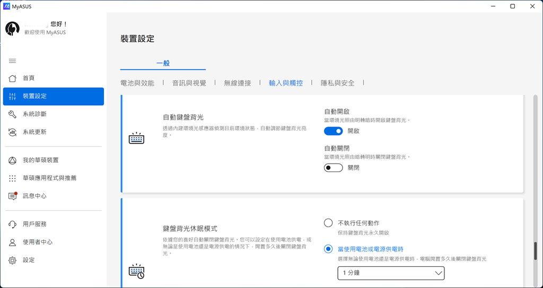
Task: Click the user profile avatar
Action: pos(13,29)
